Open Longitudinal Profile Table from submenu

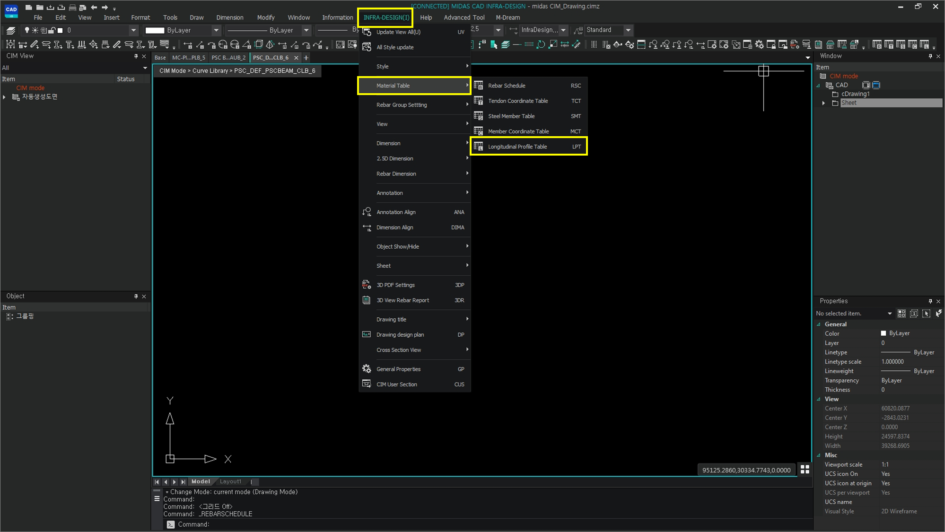click(529, 147)
